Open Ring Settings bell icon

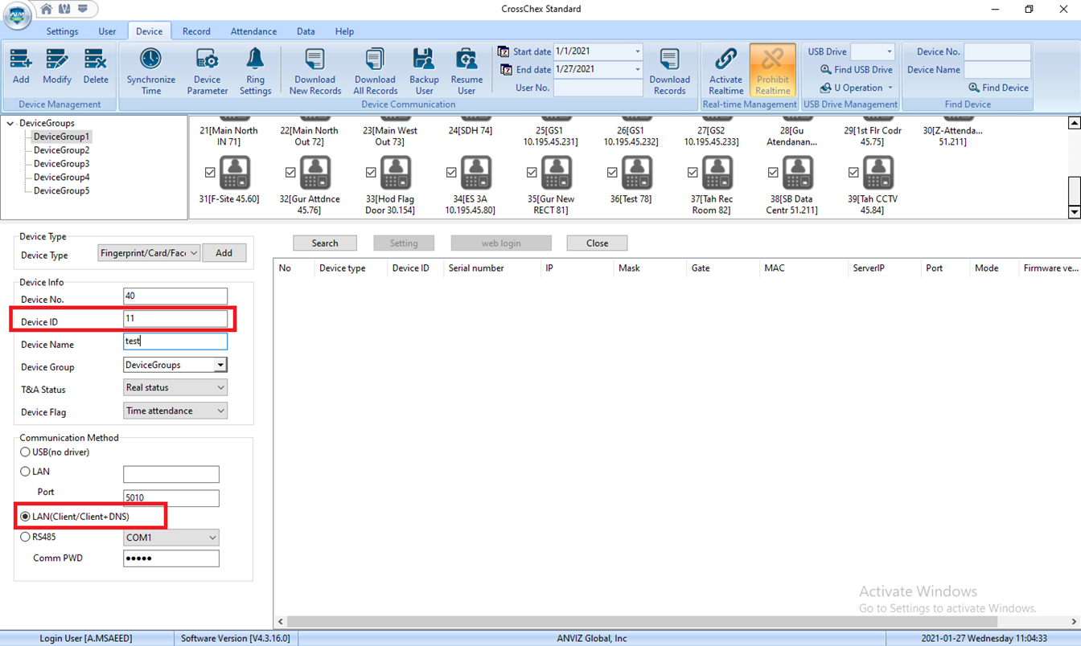tap(255, 71)
